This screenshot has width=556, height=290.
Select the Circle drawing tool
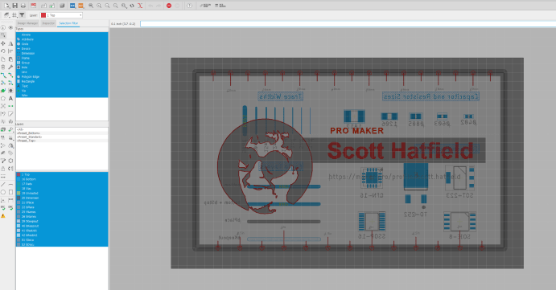coord(3,192)
